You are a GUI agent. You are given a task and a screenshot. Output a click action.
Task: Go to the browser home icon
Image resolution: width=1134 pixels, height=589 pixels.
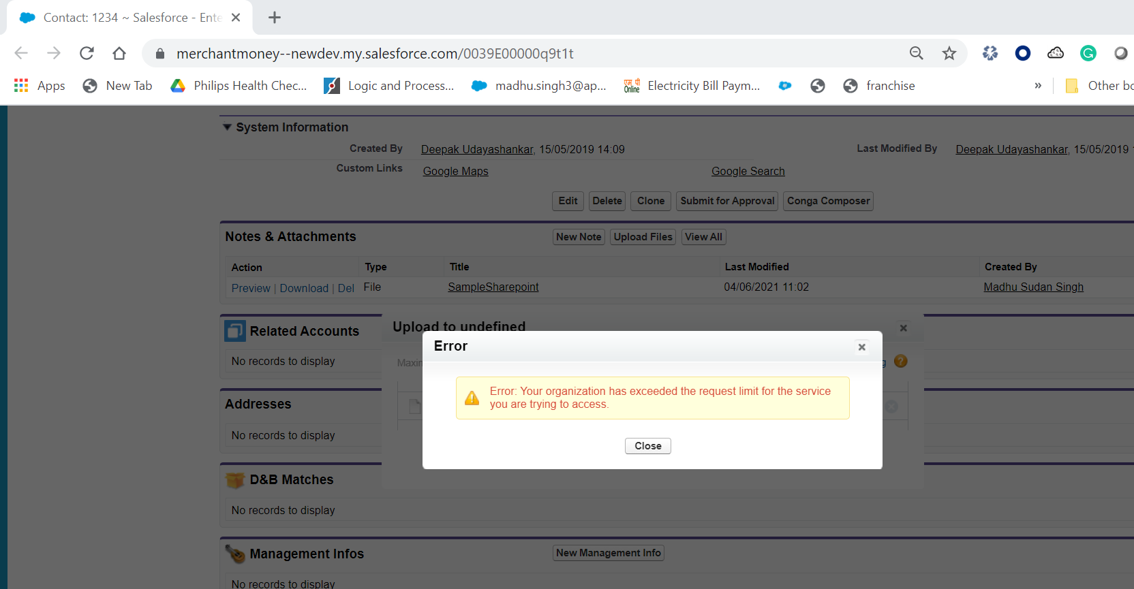coord(119,53)
